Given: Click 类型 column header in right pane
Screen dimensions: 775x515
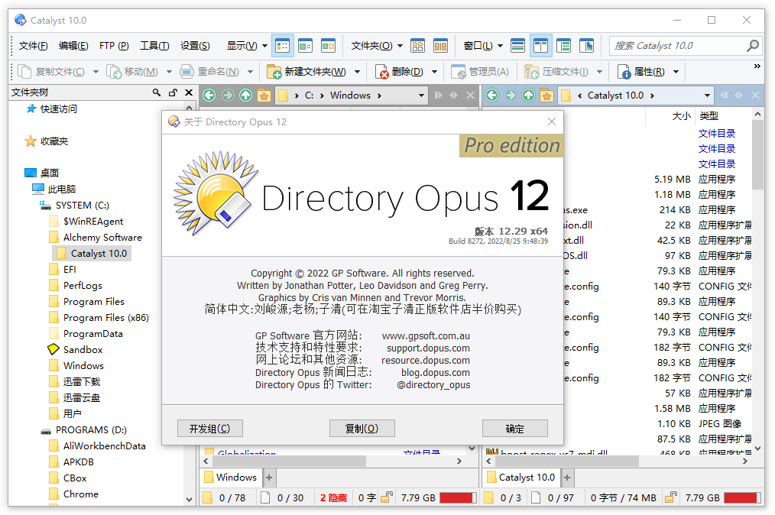Looking at the screenshot, I should click(x=709, y=116).
